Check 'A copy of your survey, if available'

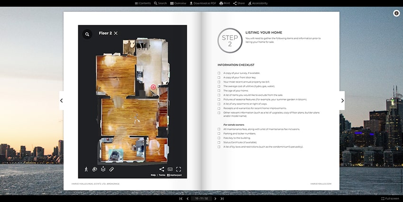219,73
